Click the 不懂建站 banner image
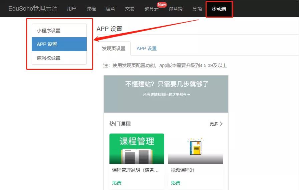Image resolution: width=299 pixels, height=190 pixels. tap(166, 94)
